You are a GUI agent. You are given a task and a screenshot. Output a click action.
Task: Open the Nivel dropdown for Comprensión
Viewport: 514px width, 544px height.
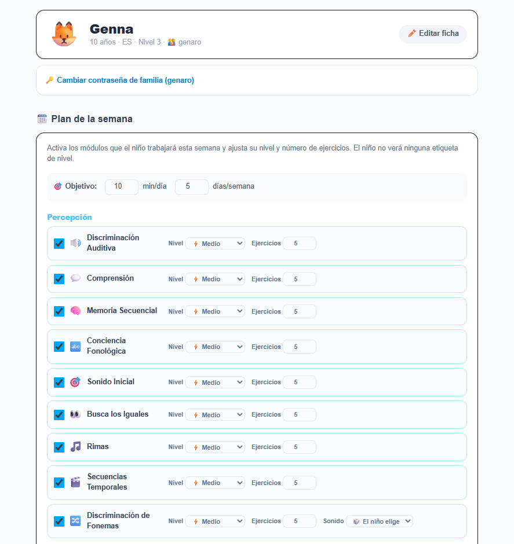(x=216, y=279)
